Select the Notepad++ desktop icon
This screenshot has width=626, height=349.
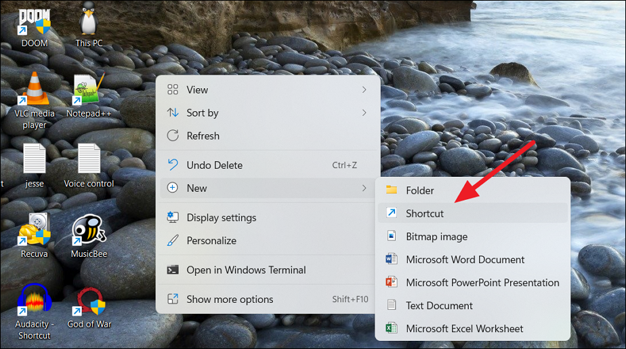(x=89, y=90)
